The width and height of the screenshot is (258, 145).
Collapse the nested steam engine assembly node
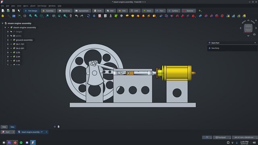pos(5,27)
